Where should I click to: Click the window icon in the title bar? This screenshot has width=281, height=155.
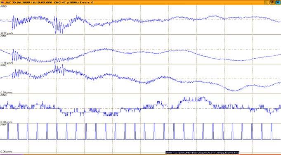(2, 2)
